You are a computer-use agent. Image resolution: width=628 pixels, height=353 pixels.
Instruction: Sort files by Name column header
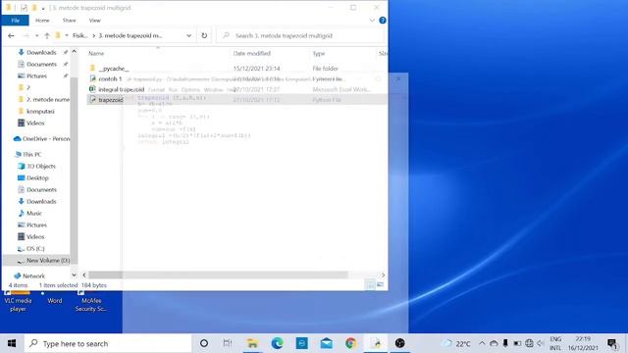[96, 53]
